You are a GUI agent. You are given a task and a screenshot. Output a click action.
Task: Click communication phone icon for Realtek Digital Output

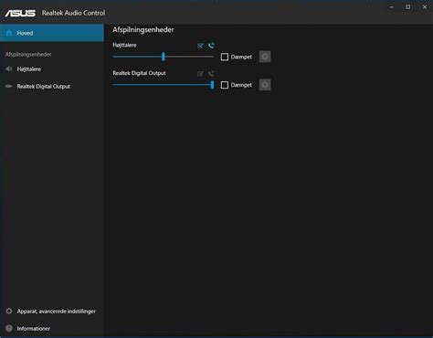(211, 74)
